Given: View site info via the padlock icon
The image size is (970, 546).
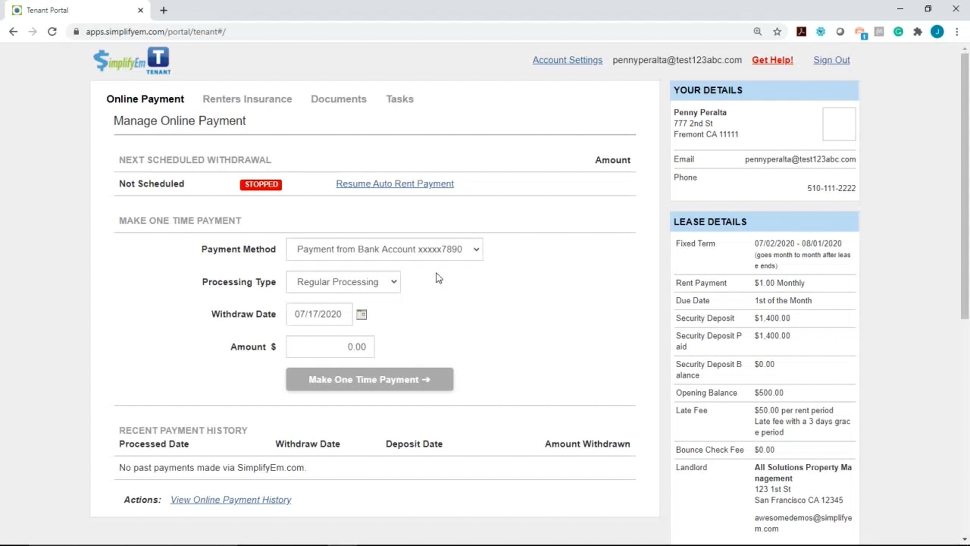Looking at the screenshot, I should coord(76,32).
